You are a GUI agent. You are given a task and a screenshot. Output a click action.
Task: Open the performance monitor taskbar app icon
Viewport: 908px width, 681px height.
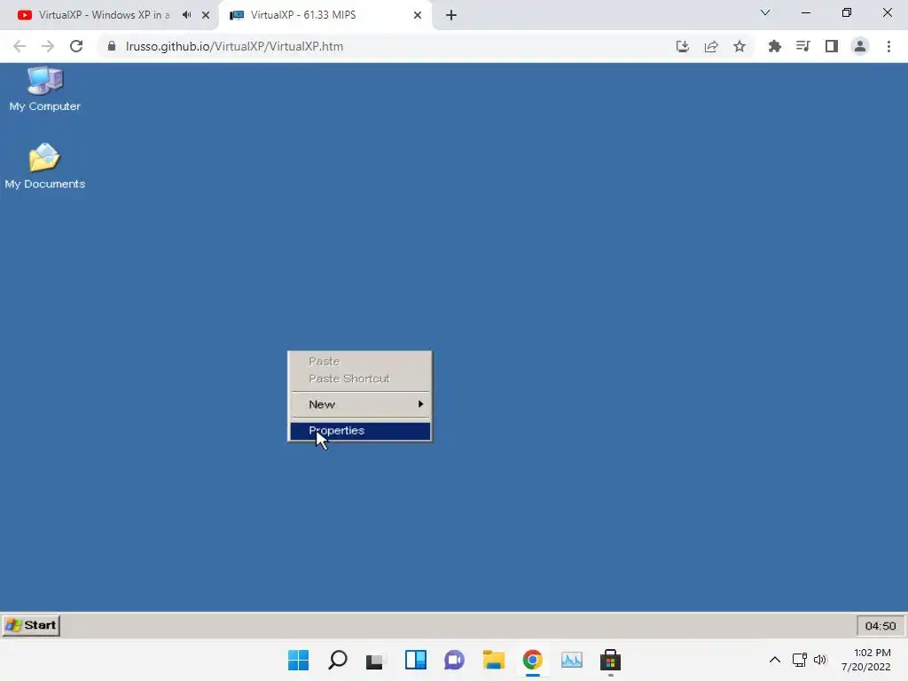572,660
